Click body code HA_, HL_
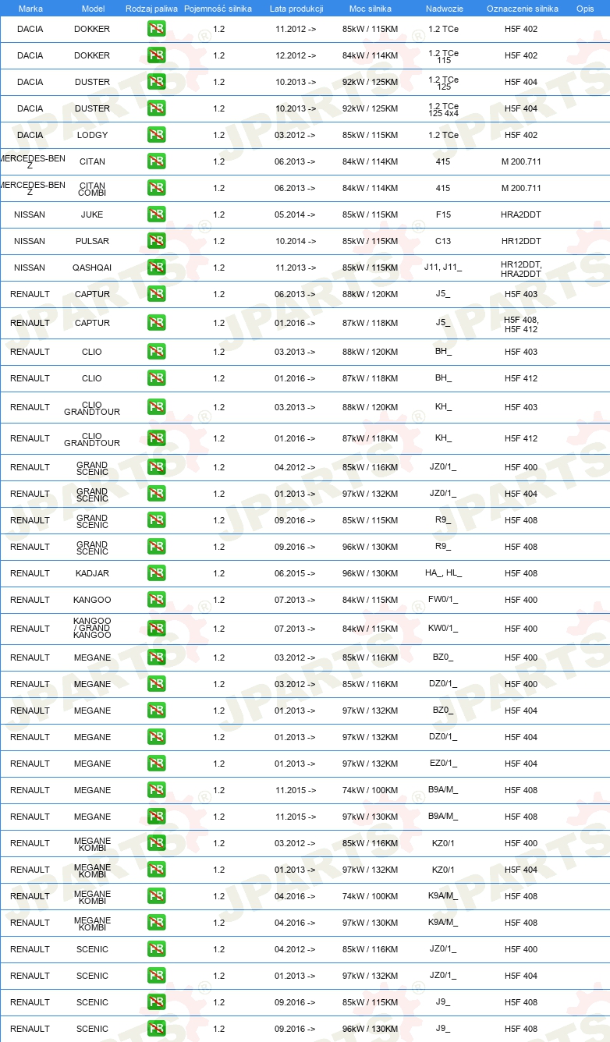This screenshot has width=610, height=1042. click(443, 573)
